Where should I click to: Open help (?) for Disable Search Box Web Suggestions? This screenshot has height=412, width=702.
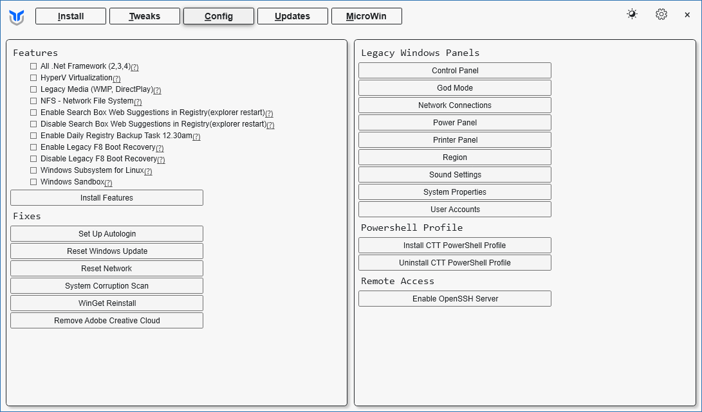270,125
